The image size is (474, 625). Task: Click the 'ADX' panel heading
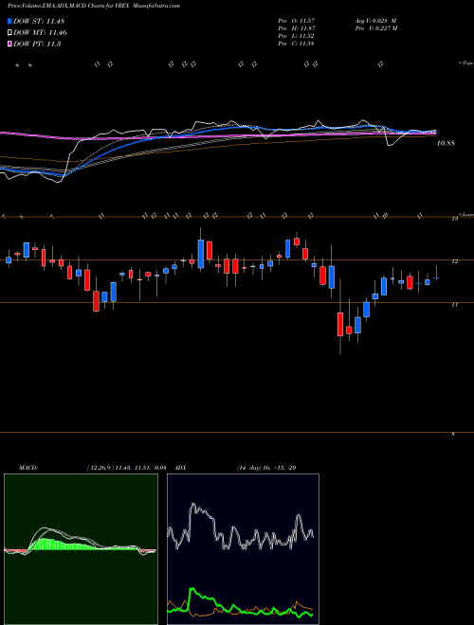(180, 468)
